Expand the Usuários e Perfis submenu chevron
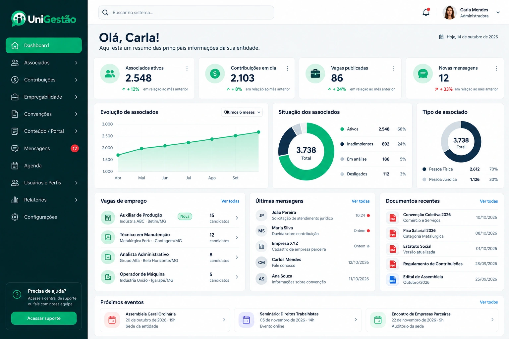 pos(76,183)
